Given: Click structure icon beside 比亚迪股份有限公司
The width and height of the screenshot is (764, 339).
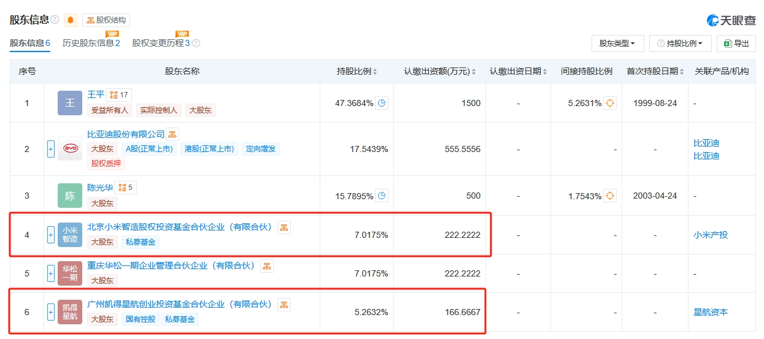Looking at the screenshot, I should pyautogui.click(x=172, y=134).
